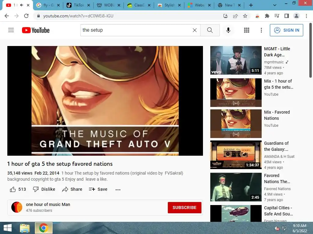Image resolution: width=313 pixels, height=234 pixels.
Task: Open Guardians of the Galaxy video title
Action: (x=276, y=146)
